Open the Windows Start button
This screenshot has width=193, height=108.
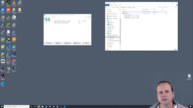[x=2, y=106]
